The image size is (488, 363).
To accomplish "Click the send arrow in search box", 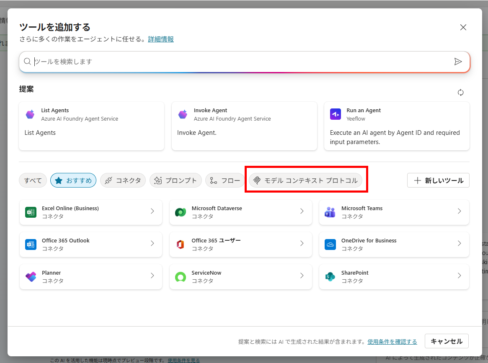I will [458, 62].
